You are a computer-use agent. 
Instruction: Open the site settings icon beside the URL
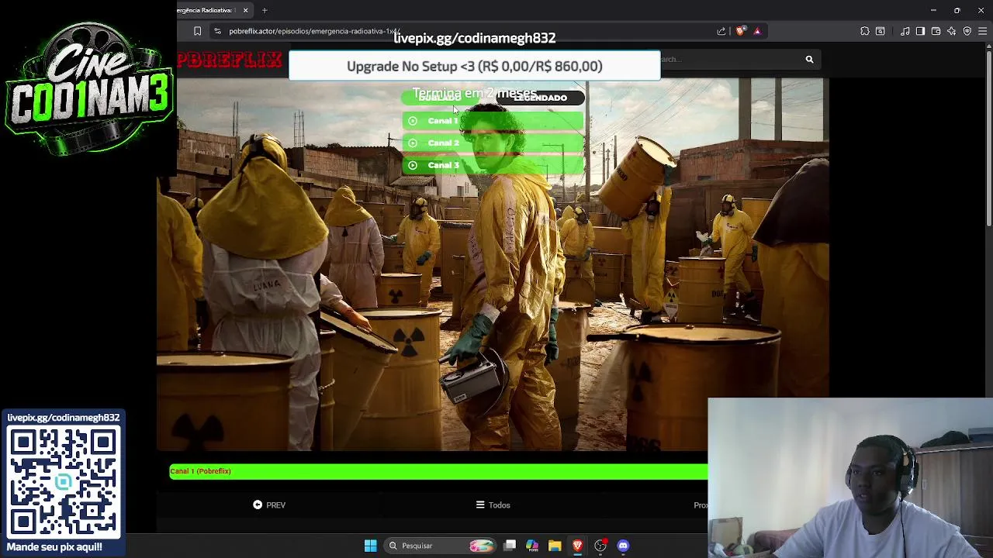[x=218, y=31]
